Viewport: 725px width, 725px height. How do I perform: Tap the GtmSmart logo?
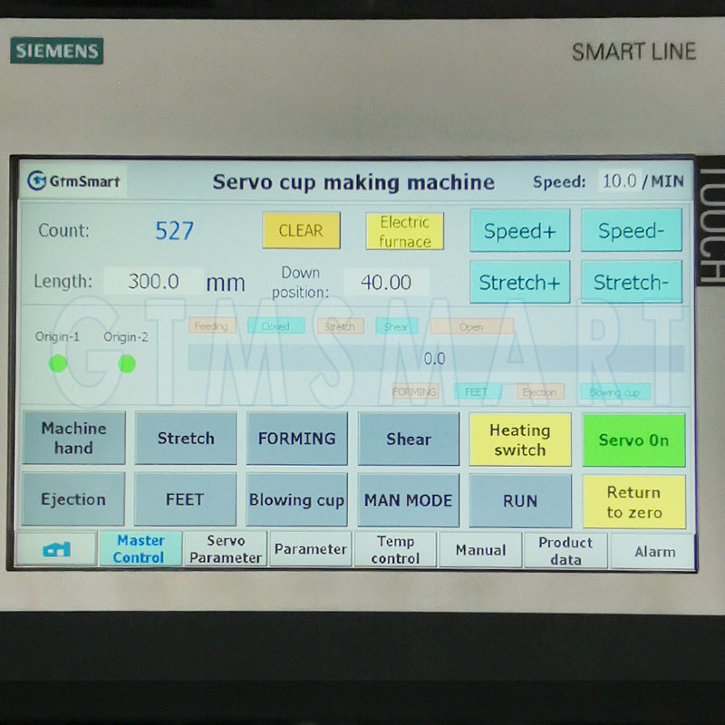coord(74,180)
